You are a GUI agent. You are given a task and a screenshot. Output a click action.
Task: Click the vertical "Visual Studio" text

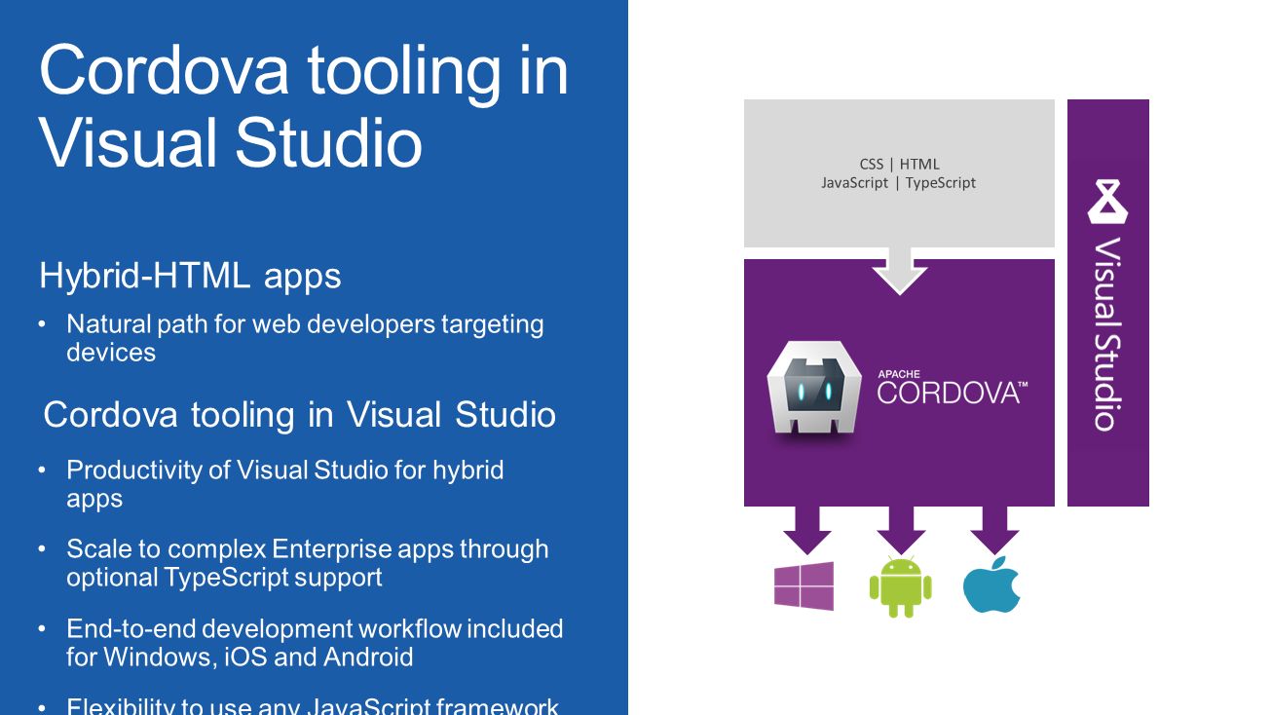[x=1107, y=333]
